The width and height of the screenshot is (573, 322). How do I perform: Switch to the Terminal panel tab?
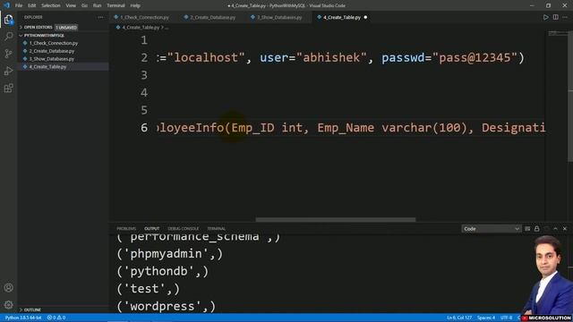coord(217,229)
